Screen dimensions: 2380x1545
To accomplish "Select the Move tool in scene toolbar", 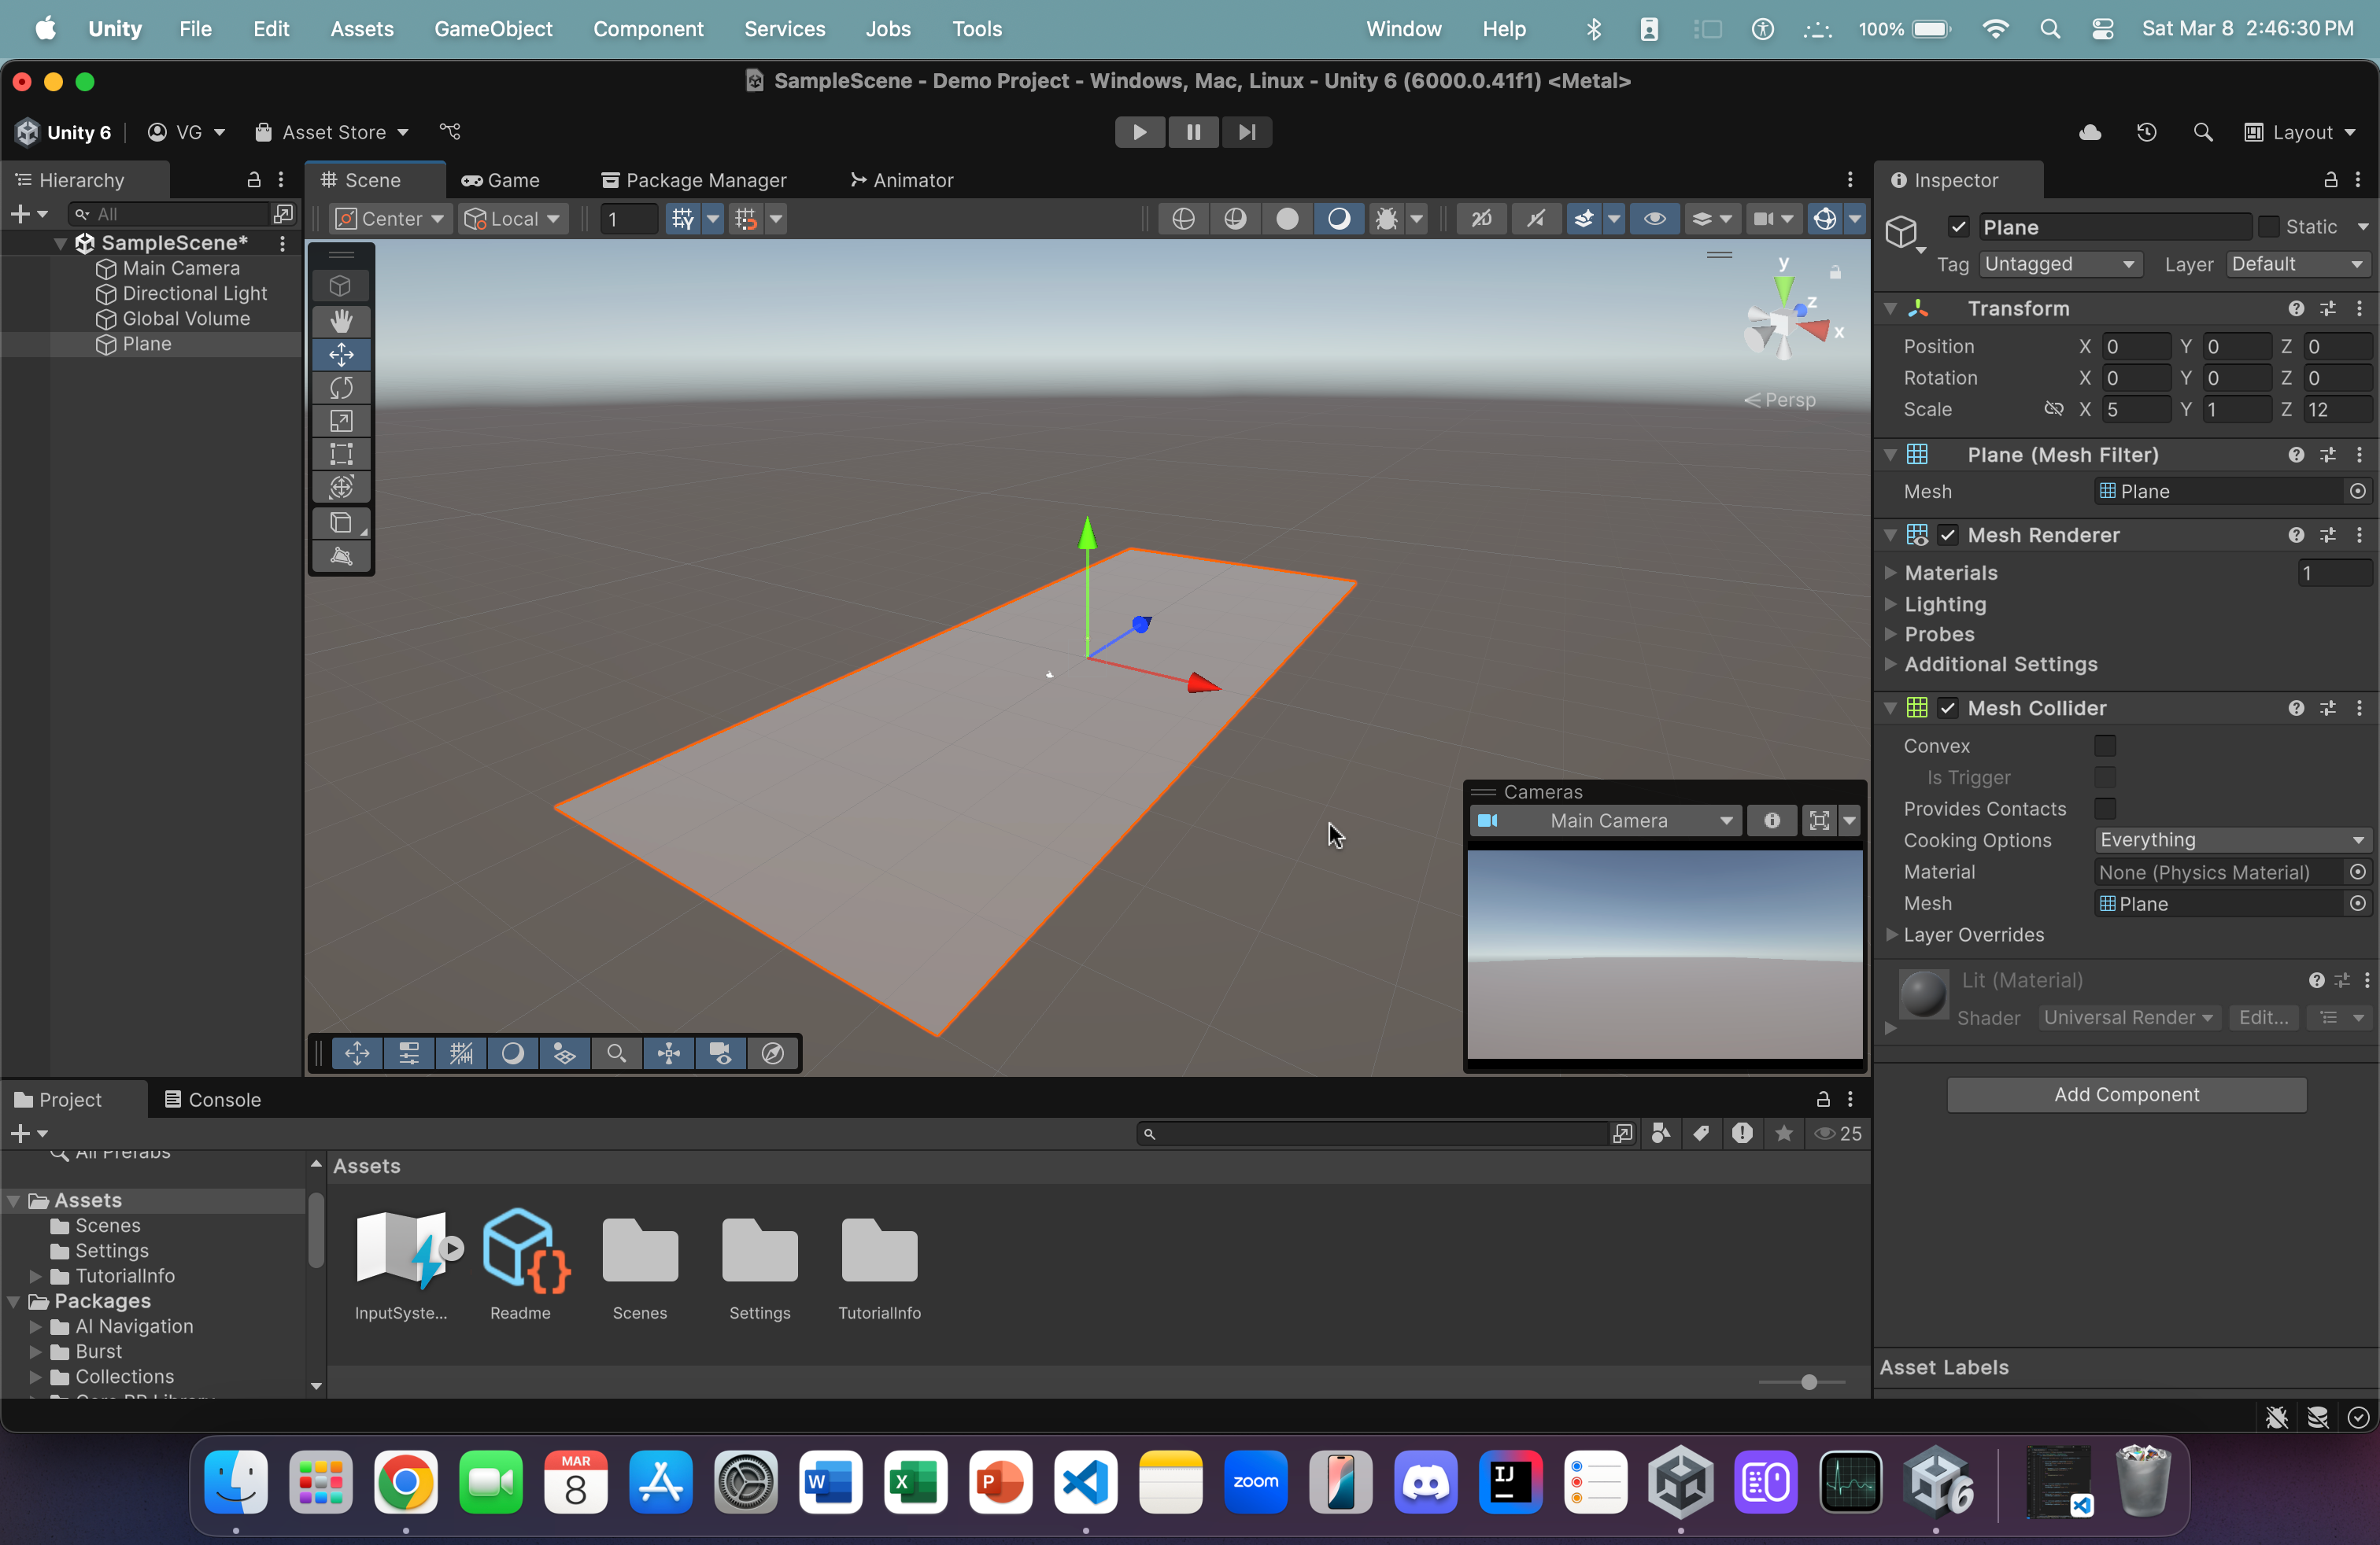I will coord(341,355).
